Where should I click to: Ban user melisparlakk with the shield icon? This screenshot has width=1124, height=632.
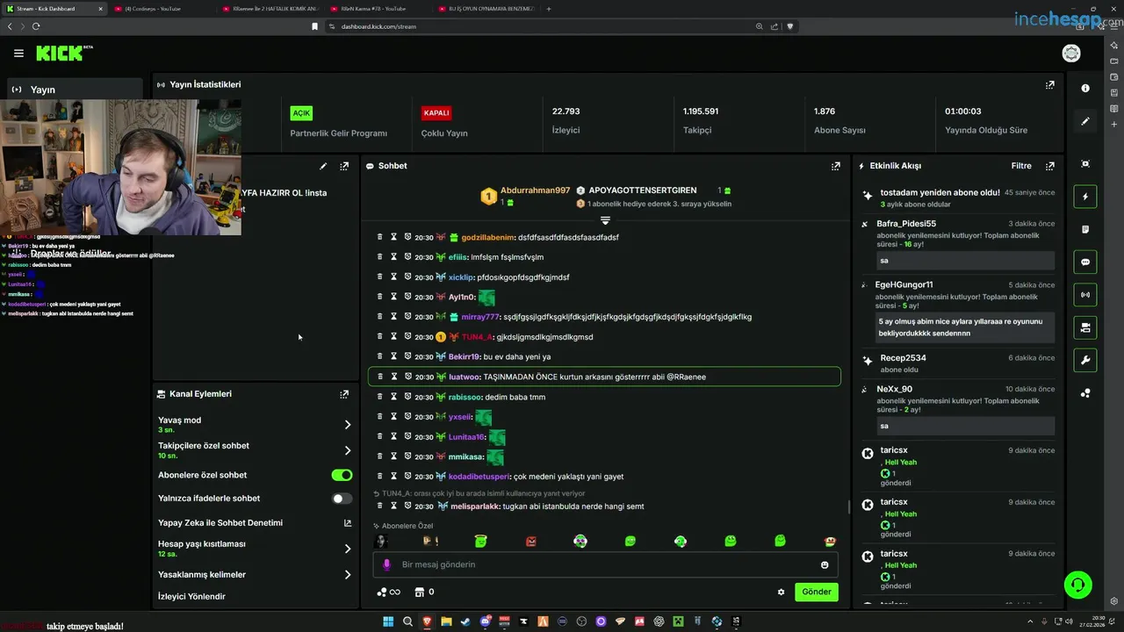[x=407, y=506]
